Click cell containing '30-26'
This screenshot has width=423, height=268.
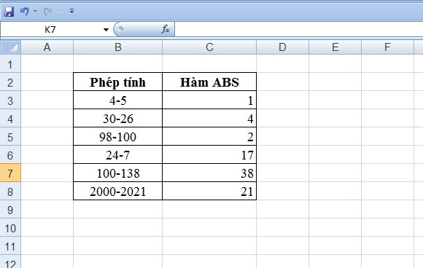click(117, 119)
